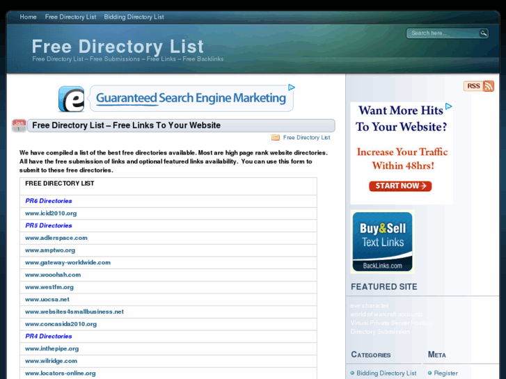This screenshot has height=379, width=506.
Task: Visit www.westfm.org link
Action: [x=49, y=287]
